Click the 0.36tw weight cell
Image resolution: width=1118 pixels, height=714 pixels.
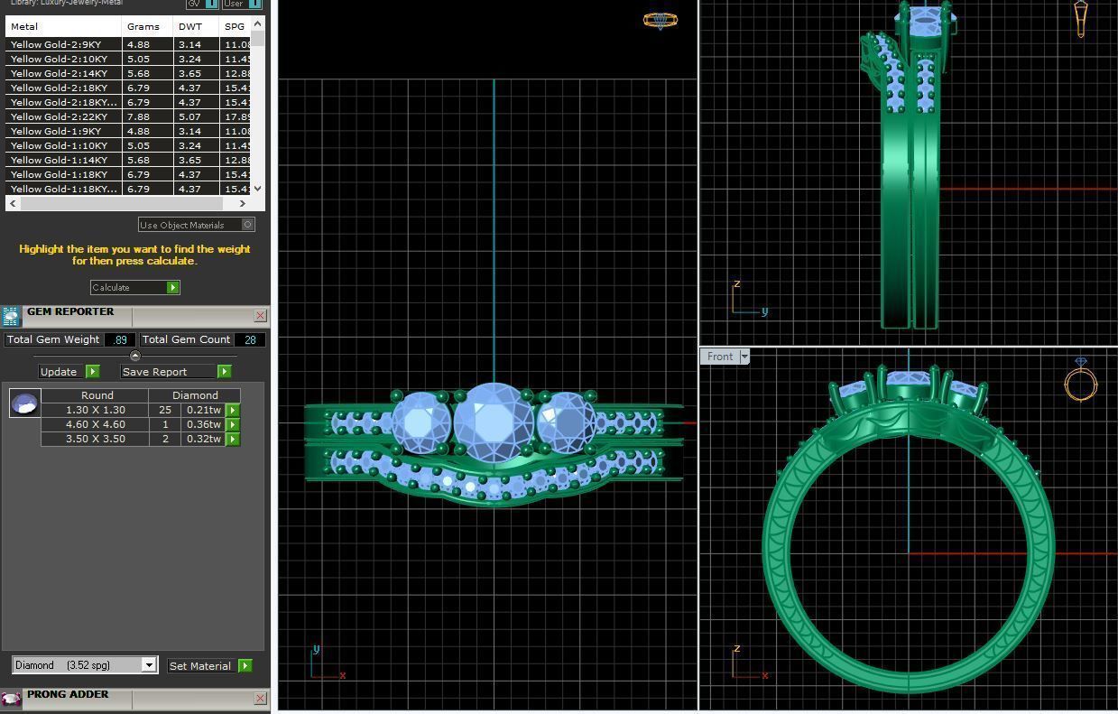click(x=204, y=424)
